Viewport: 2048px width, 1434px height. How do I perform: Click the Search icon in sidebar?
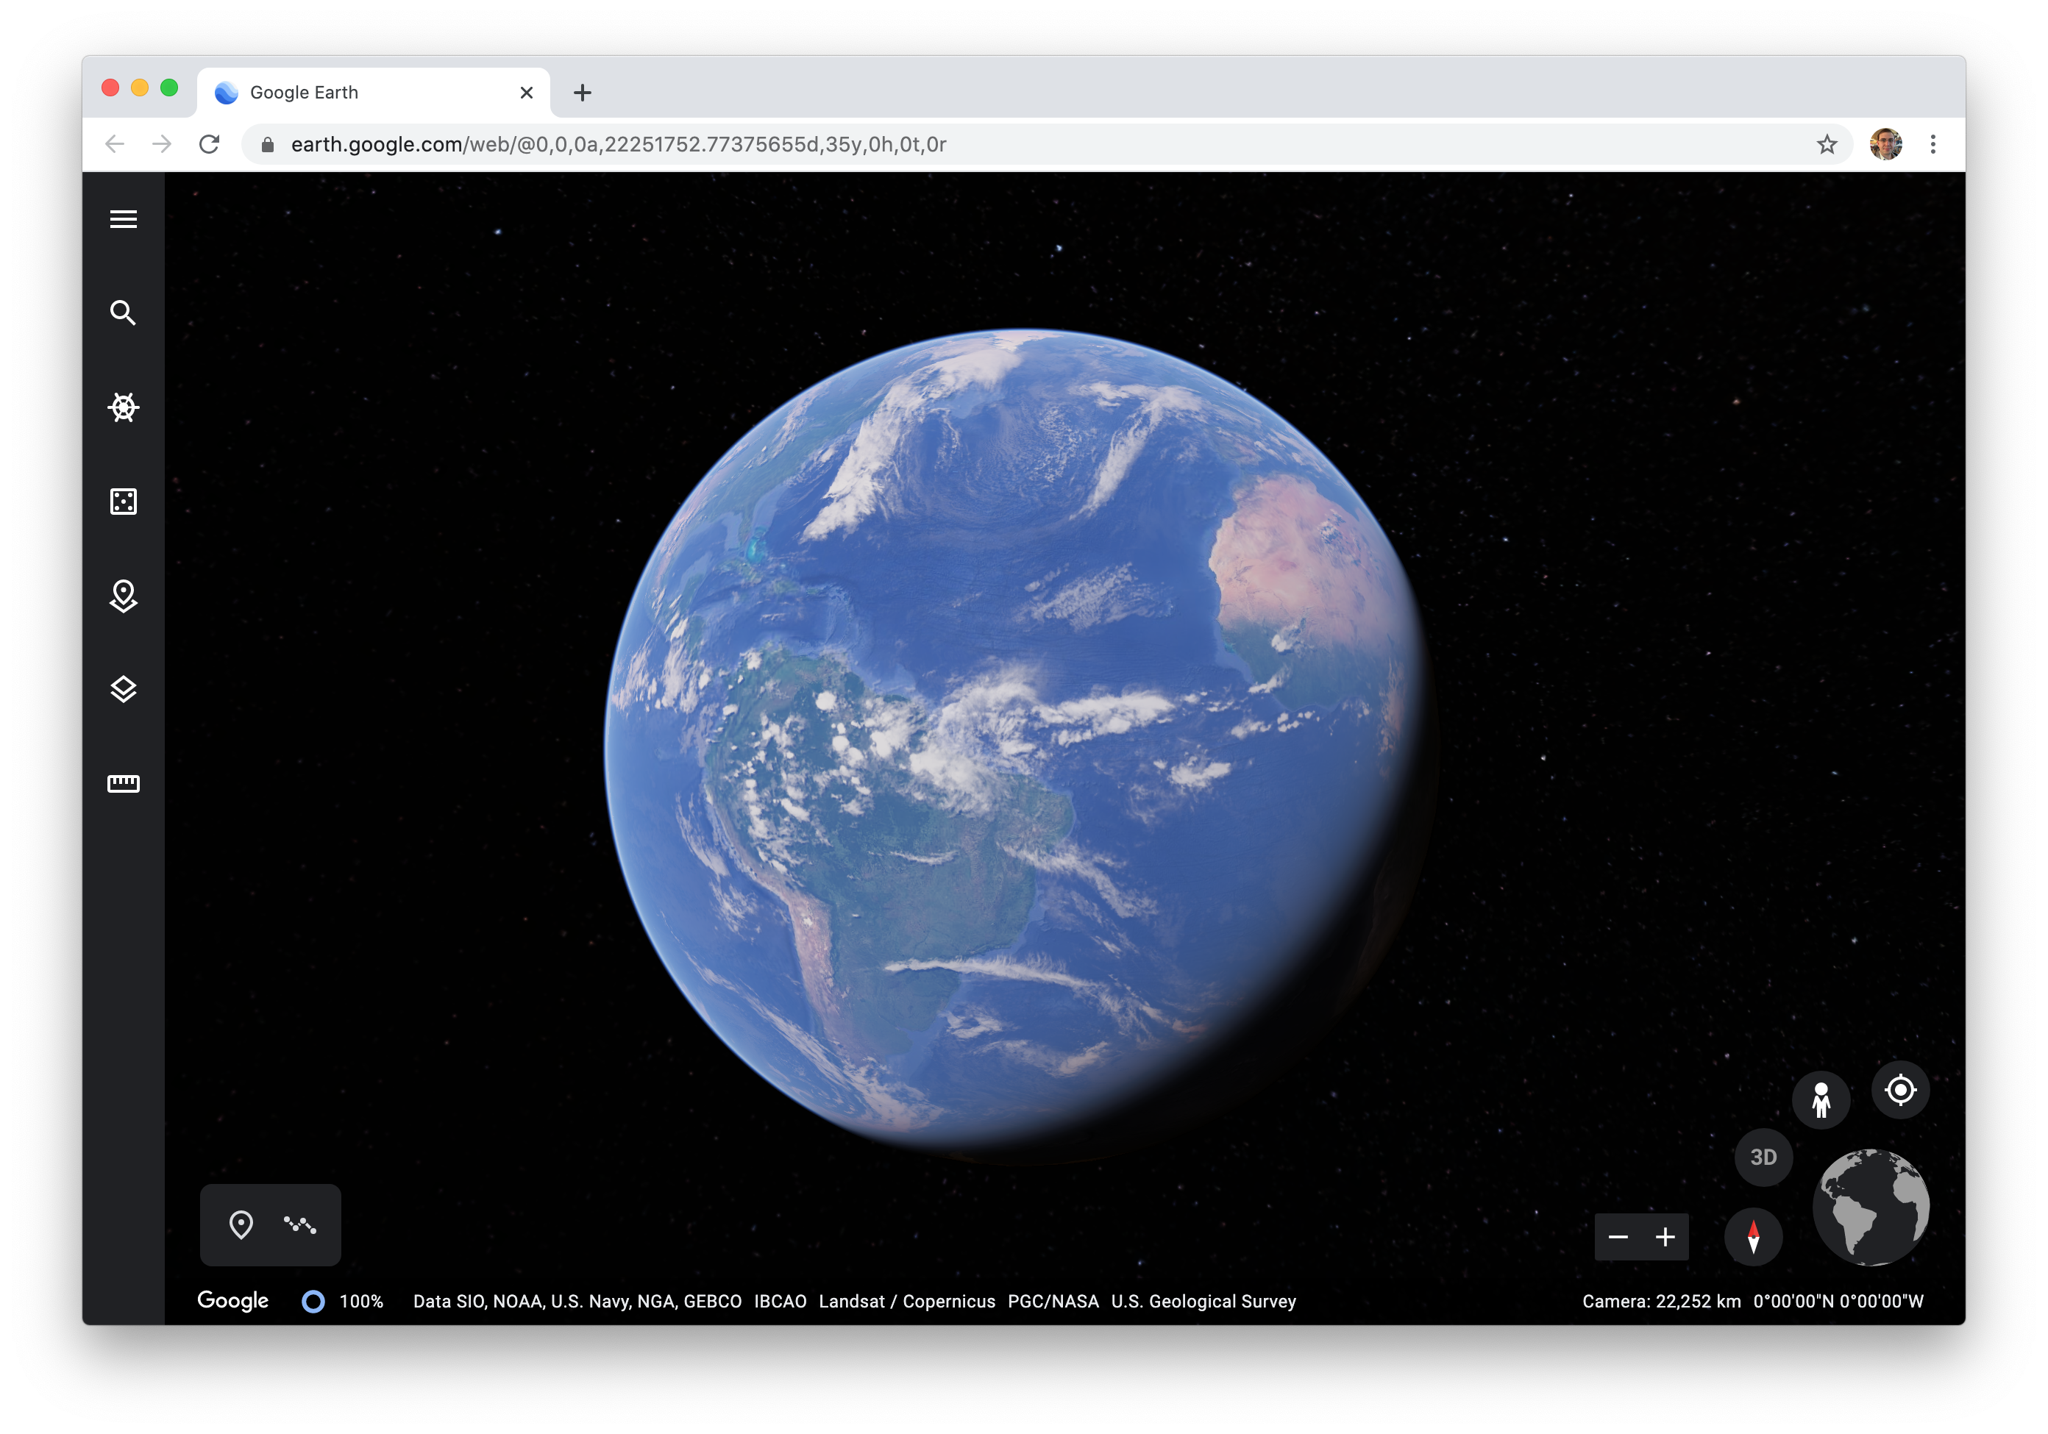point(123,313)
